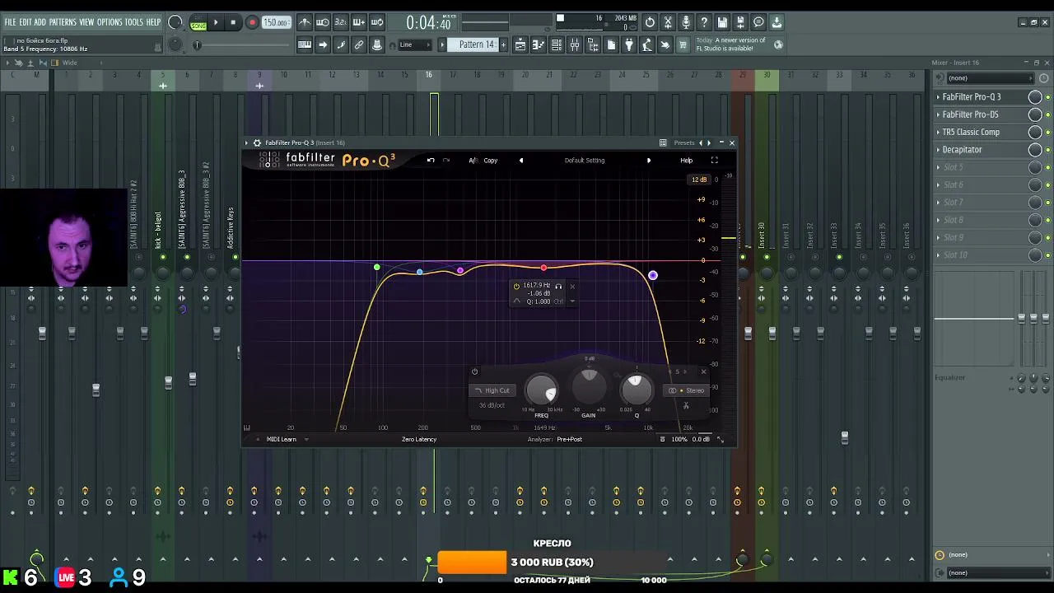
Task: Open TOOLS menu
Action: click(133, 22)
